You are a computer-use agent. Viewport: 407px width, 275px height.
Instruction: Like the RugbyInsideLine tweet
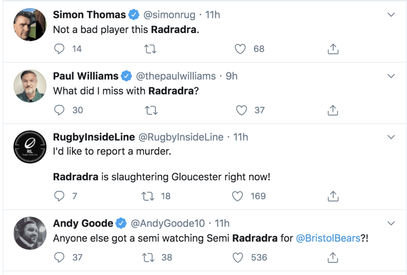238,196
